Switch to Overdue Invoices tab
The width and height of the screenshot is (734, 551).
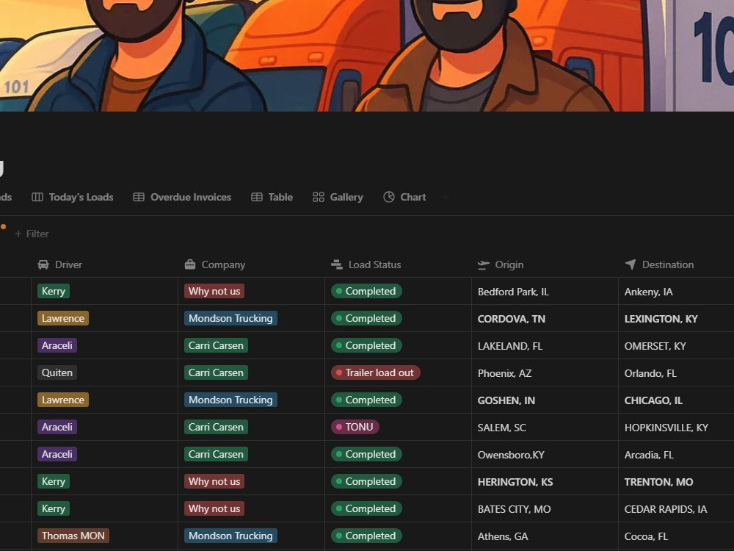coord(182,197)
